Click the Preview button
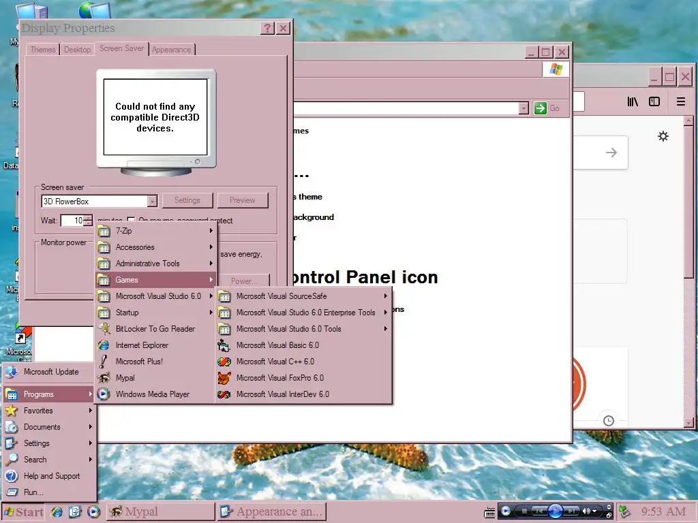The width and height of the screenshot is (698, 523). (x=243, y=201)
